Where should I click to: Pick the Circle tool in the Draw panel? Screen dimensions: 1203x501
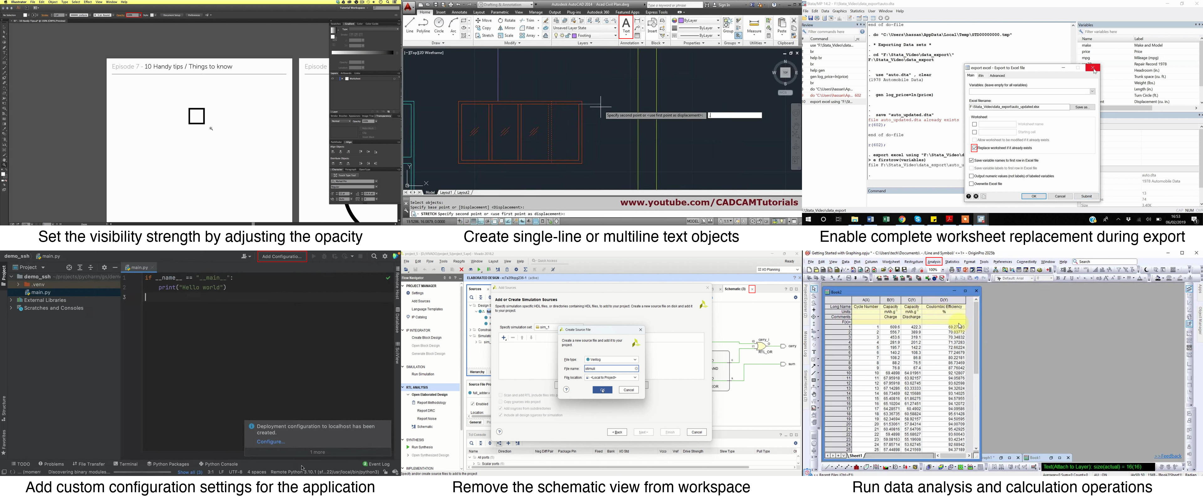click(x=439, y=25)
